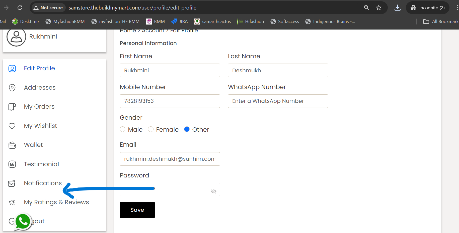Click the Last Name input field

coord(278,70)
